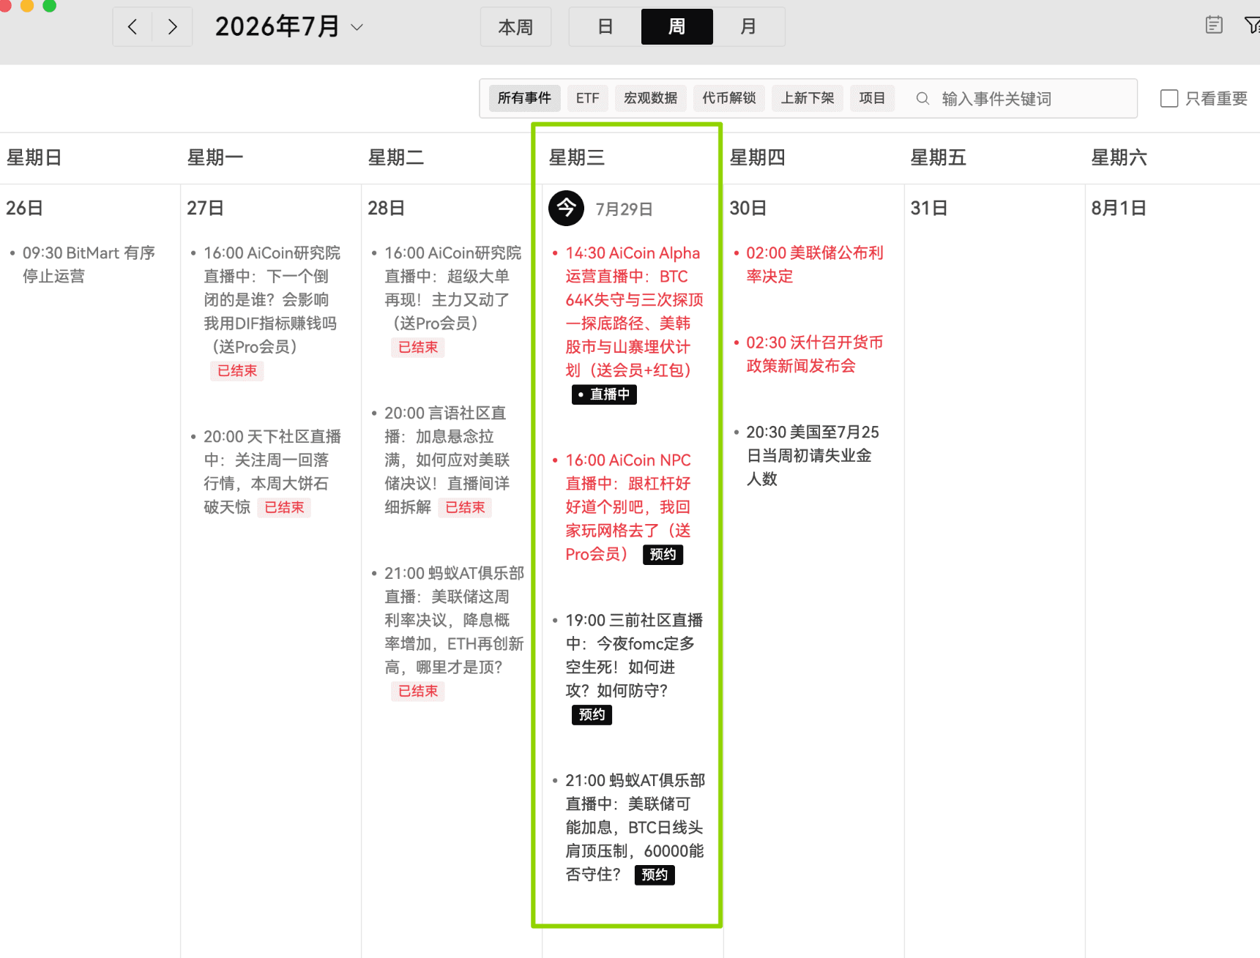This screenshot has width=1260, height=958.
Task: Click the 已结束 tag under Tuesday 16:00 event
Action: (418, 347)
